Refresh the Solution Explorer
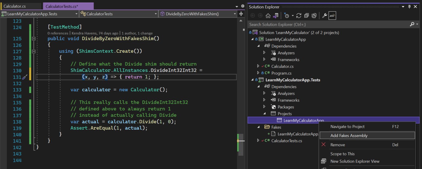 [x=299, y=16]
